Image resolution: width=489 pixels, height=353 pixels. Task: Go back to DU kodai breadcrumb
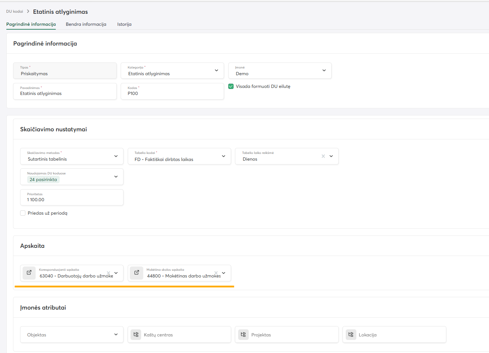point(14,12)
